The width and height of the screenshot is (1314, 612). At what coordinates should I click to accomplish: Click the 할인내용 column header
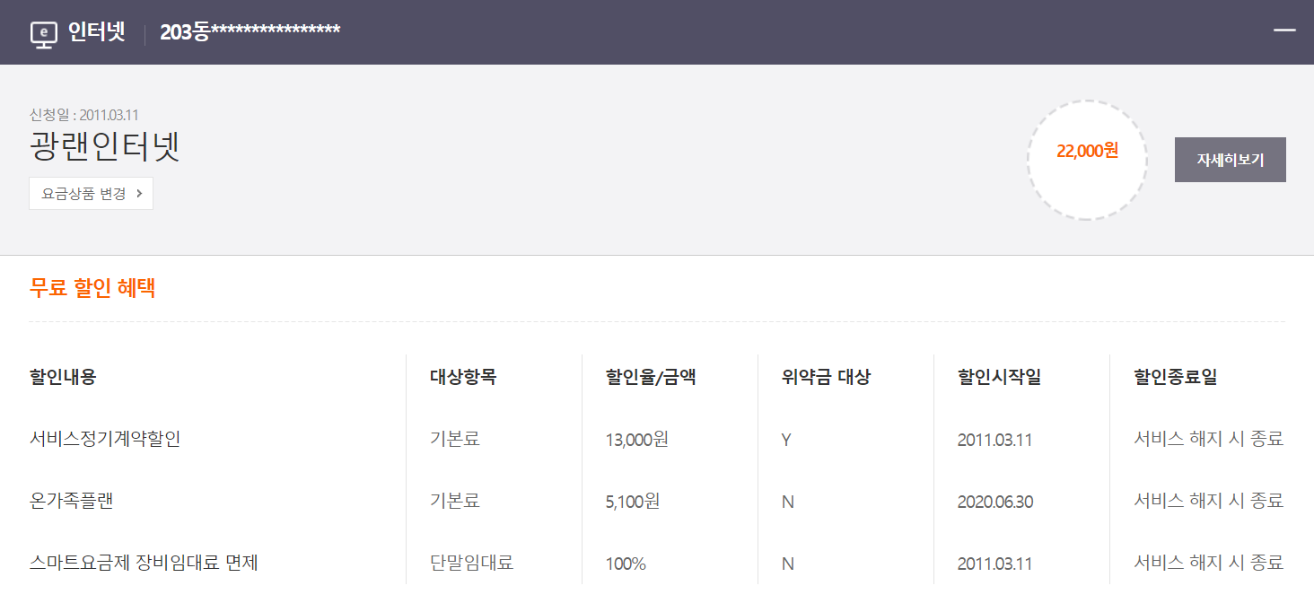pos(63,377)
